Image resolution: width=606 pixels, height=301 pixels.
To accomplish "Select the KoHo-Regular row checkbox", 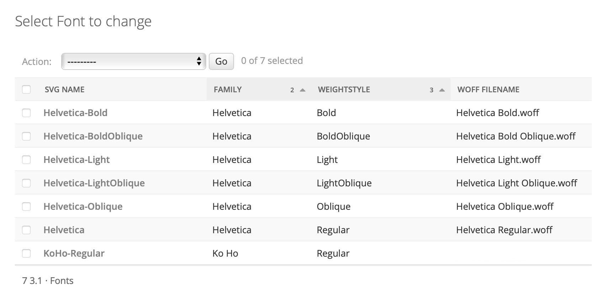I will (26, 253).
